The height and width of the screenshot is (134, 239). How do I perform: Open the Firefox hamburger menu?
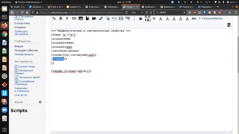236,12
